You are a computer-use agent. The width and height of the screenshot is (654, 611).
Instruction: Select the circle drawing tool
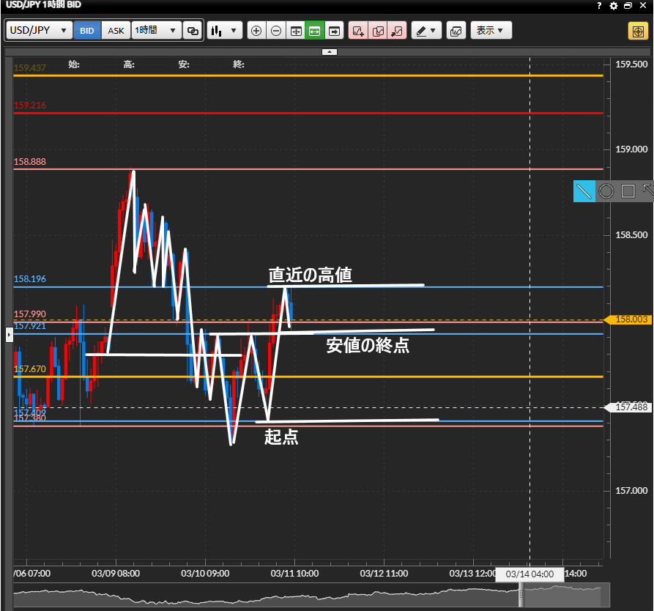(606, 191)
